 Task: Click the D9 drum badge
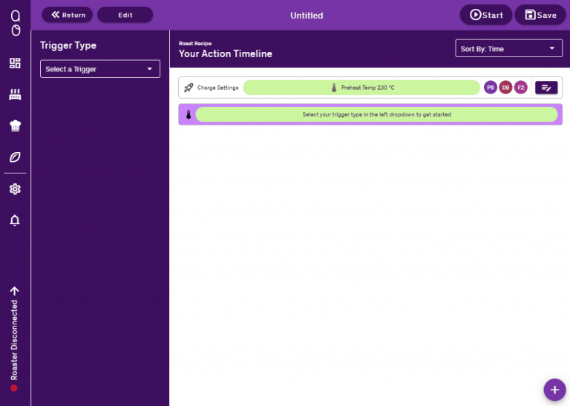(505, 88)
